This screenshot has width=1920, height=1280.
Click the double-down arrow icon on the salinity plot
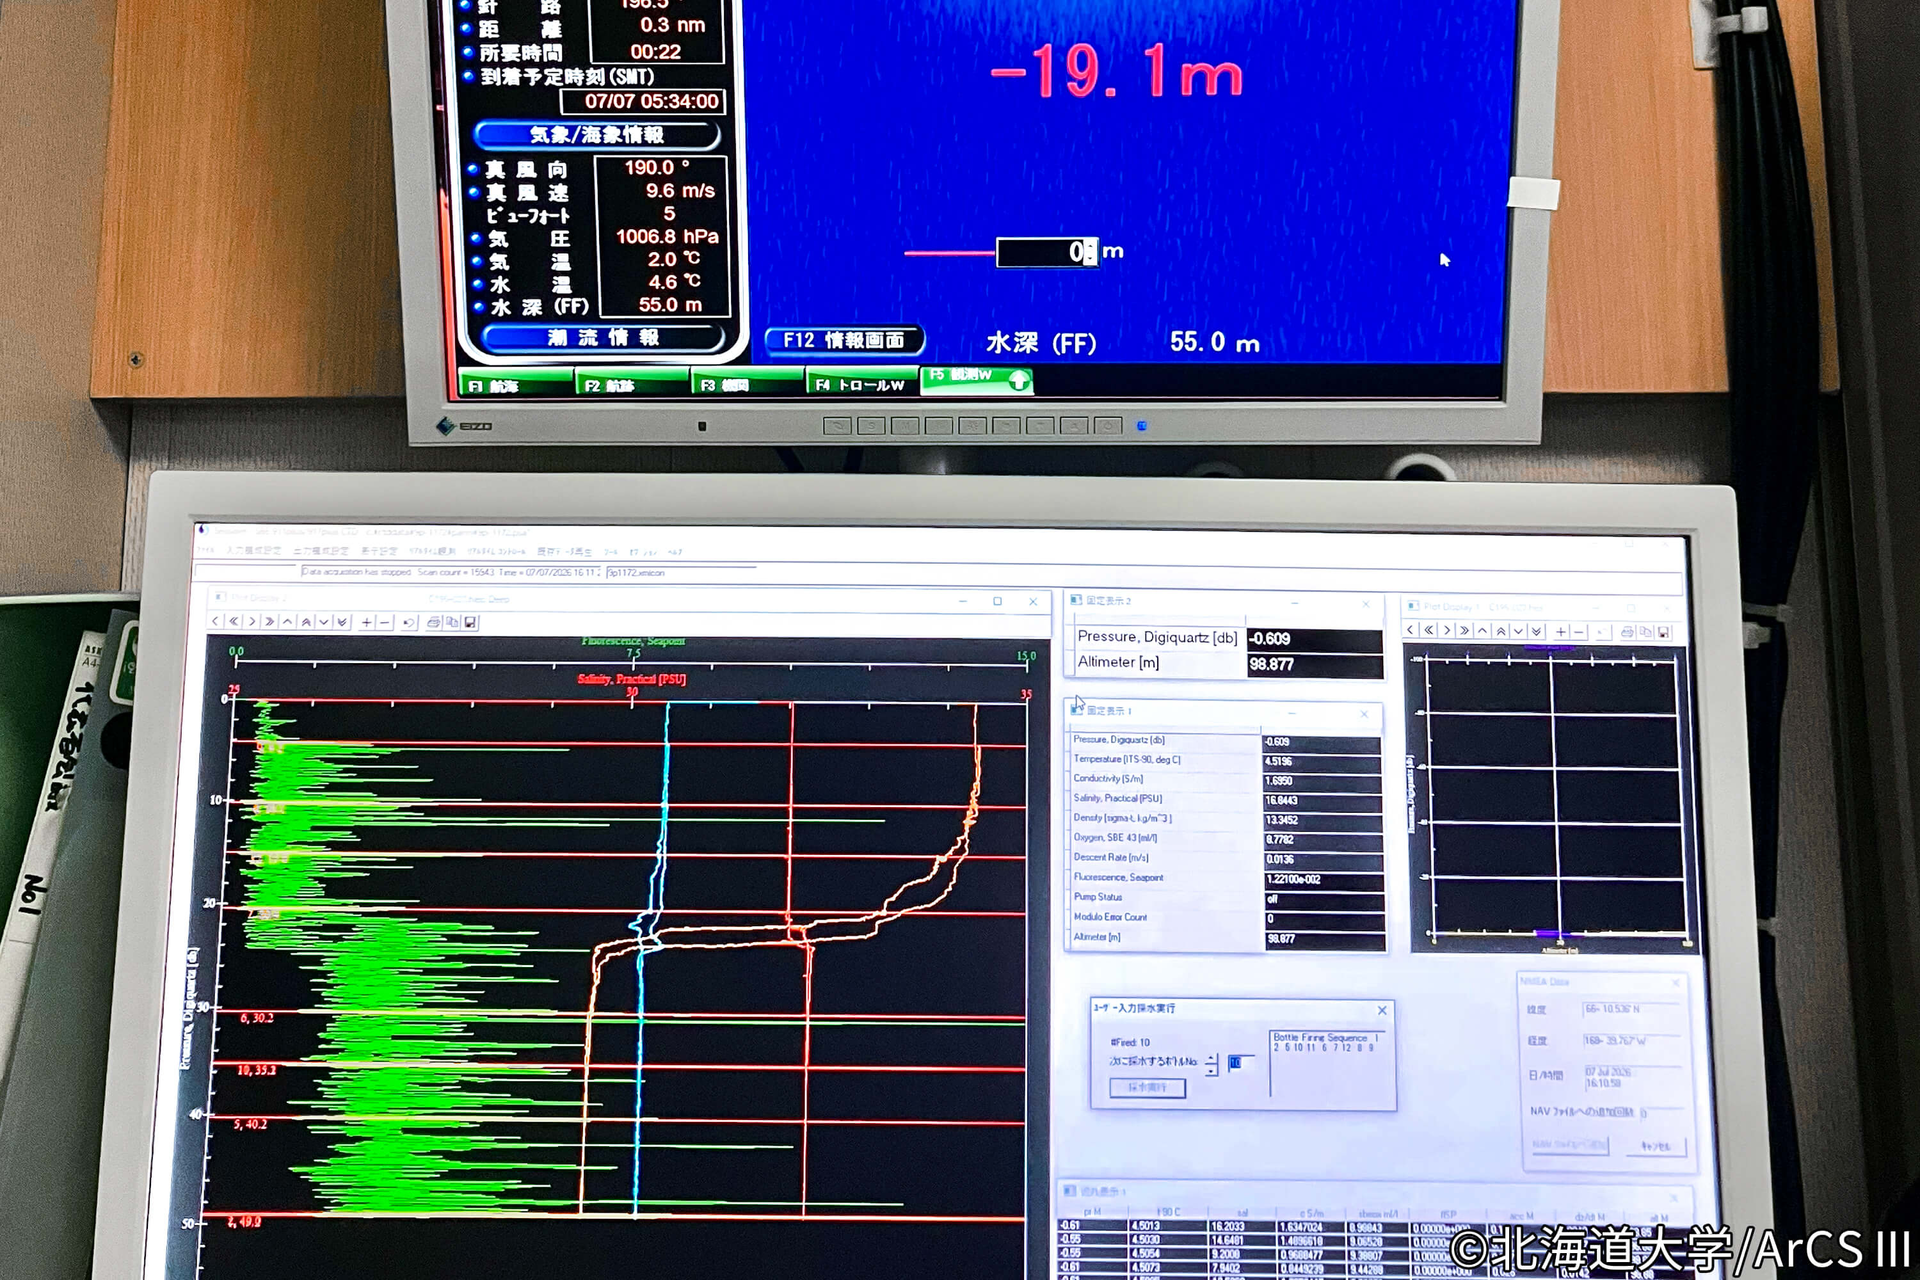[342, 622]
